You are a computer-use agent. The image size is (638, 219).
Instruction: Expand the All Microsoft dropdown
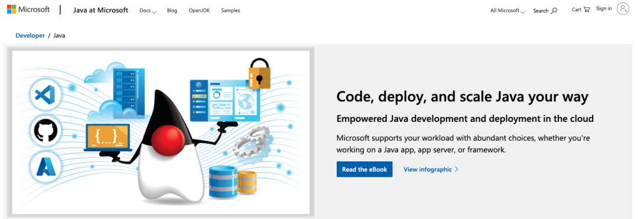pos(508,11)
